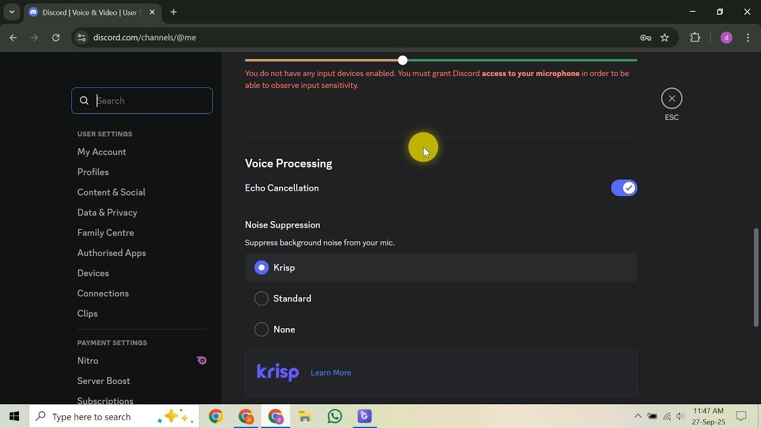Open Connections settings

[x=103, y=294]
